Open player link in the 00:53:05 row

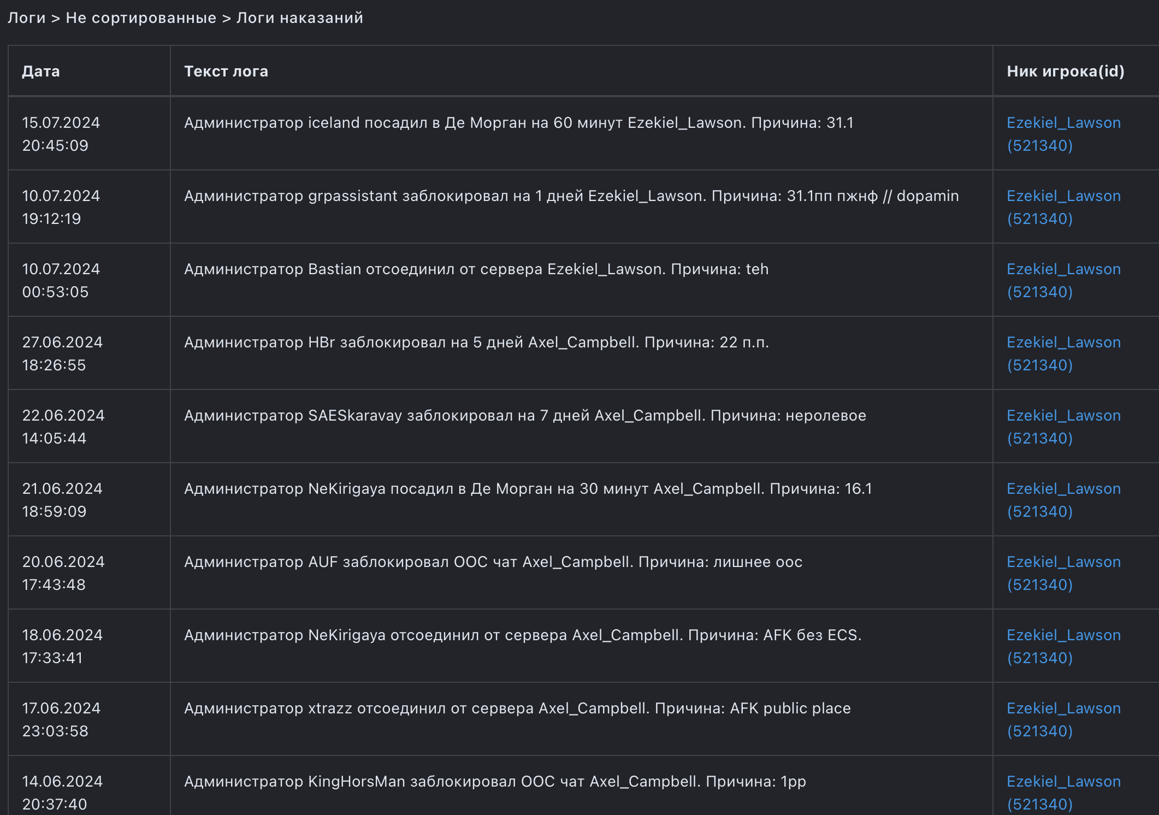tap(1063, 280)
